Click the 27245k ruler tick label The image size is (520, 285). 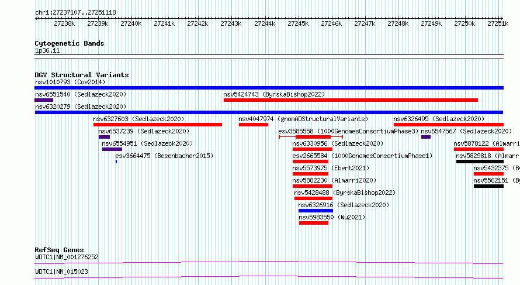298,24
